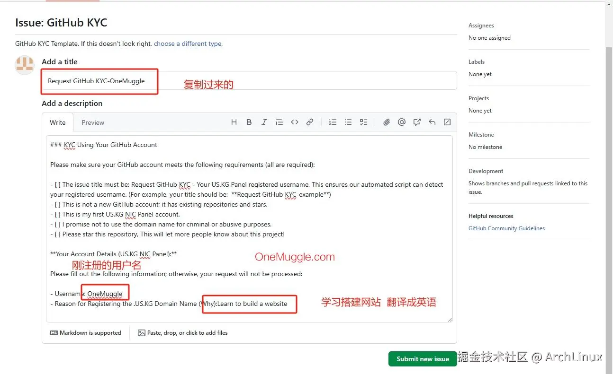Insert a quote block
This screenshot has width=613, height=374.
point(279,122)
